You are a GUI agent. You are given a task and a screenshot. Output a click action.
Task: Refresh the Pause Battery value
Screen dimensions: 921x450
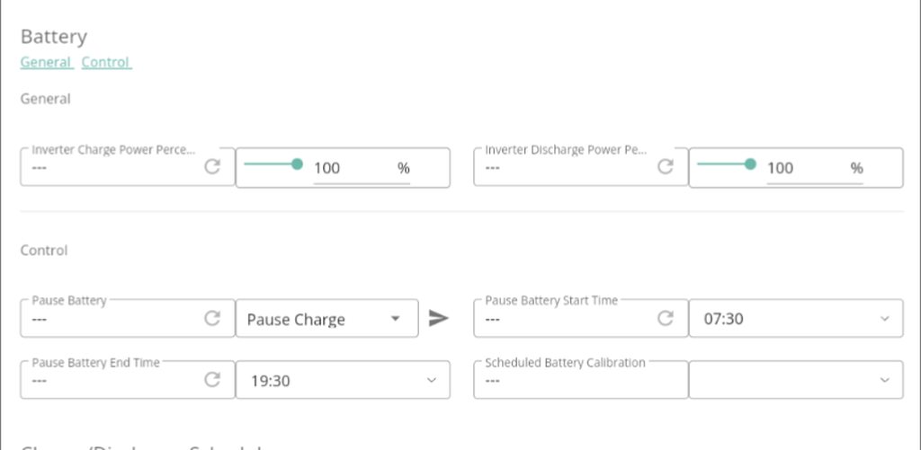pyautogui.click(x=212, y=318)
